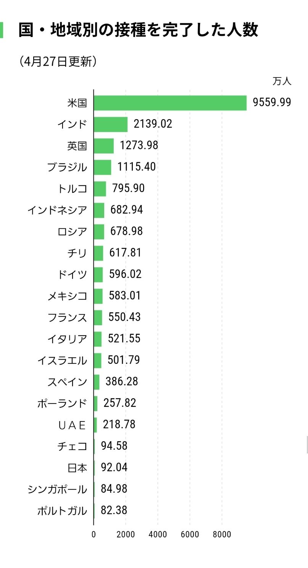Click the トルコ green bar
Screen dimensions: 308x568
(100, 189)
